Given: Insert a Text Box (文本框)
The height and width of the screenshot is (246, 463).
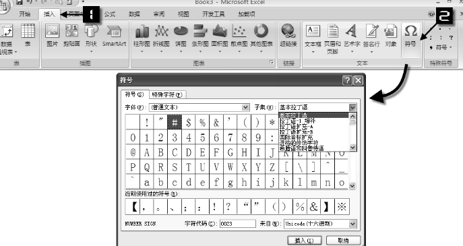Looking at the screenshot, I should [313, 38].
